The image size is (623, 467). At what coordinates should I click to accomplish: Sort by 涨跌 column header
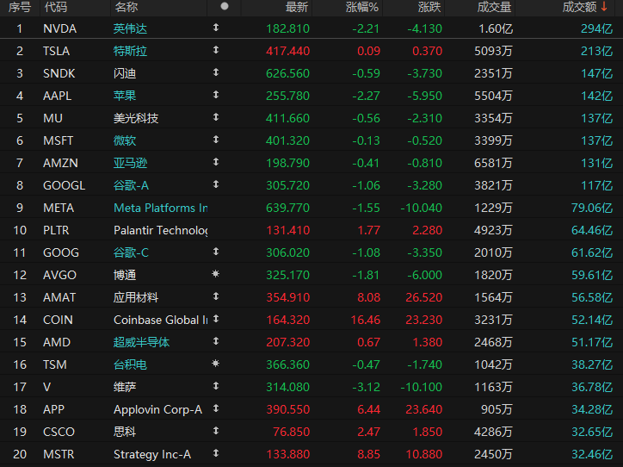click(429, 7)
